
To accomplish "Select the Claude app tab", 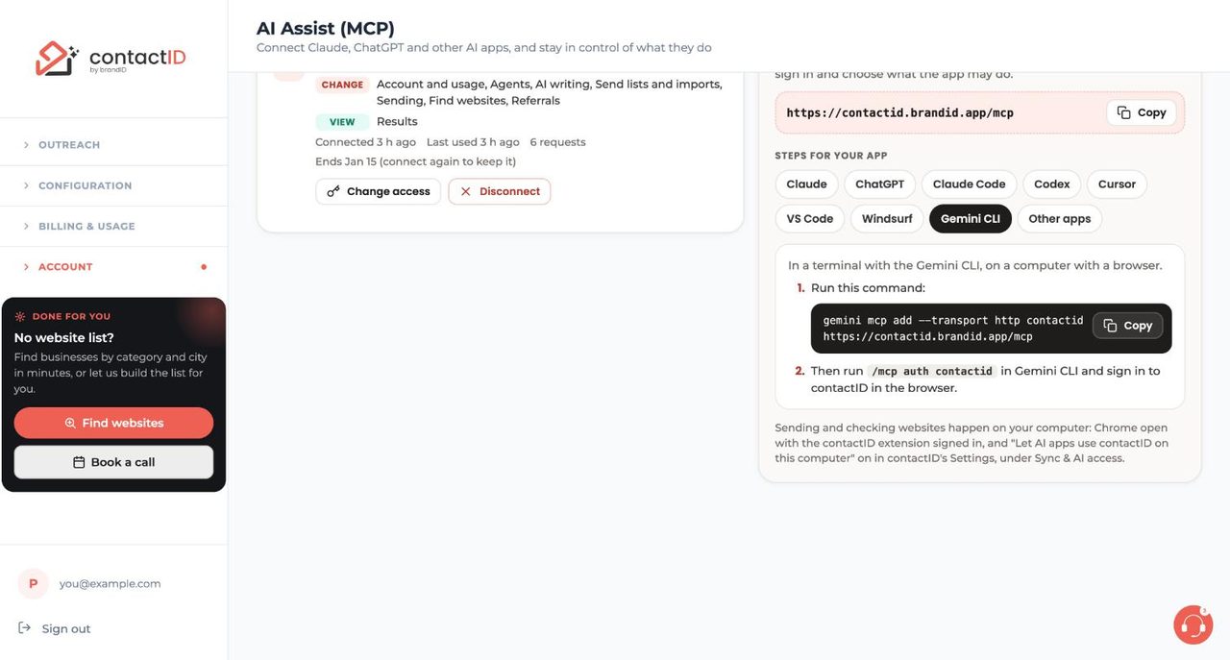I will coord(806,184).
